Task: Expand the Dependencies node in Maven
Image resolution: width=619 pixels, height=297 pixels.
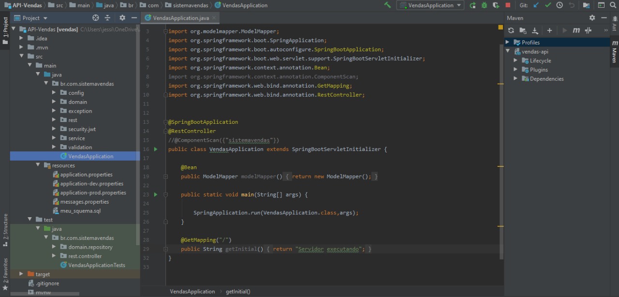Action: tap(516, 78)
